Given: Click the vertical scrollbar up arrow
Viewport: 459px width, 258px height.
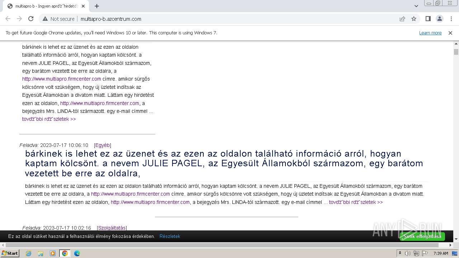Looking at the screenshot, I should point(456,44).
